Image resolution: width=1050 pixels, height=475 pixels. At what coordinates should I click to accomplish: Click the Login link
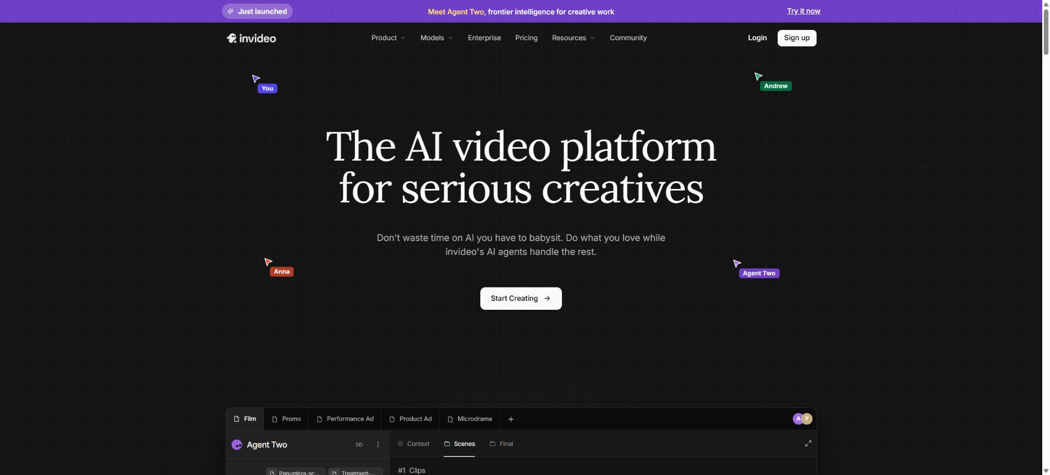[x=757, y=38]
